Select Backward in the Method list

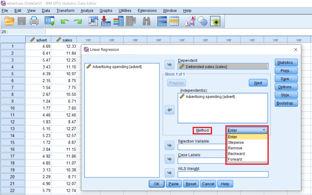pos(247,154)
